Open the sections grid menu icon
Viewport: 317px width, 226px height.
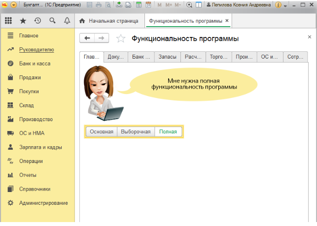[x=8, y=21]
